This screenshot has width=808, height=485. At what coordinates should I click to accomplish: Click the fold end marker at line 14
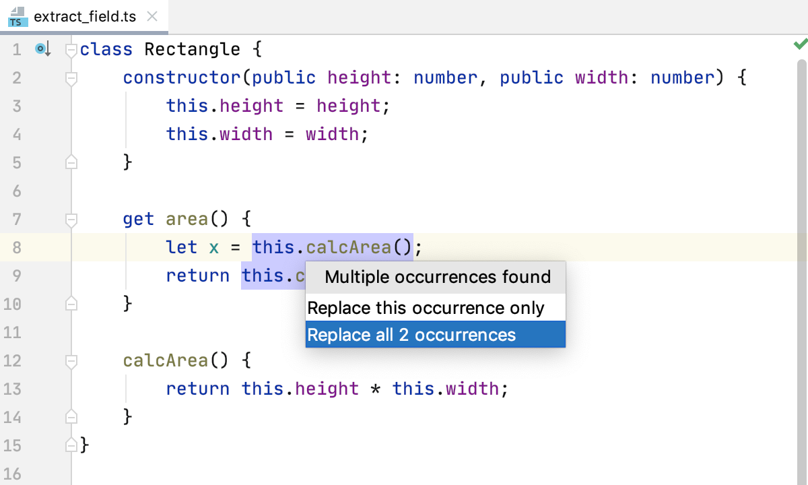71,417
